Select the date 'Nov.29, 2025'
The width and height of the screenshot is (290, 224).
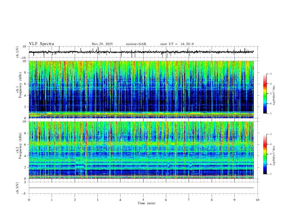point(102,44)
